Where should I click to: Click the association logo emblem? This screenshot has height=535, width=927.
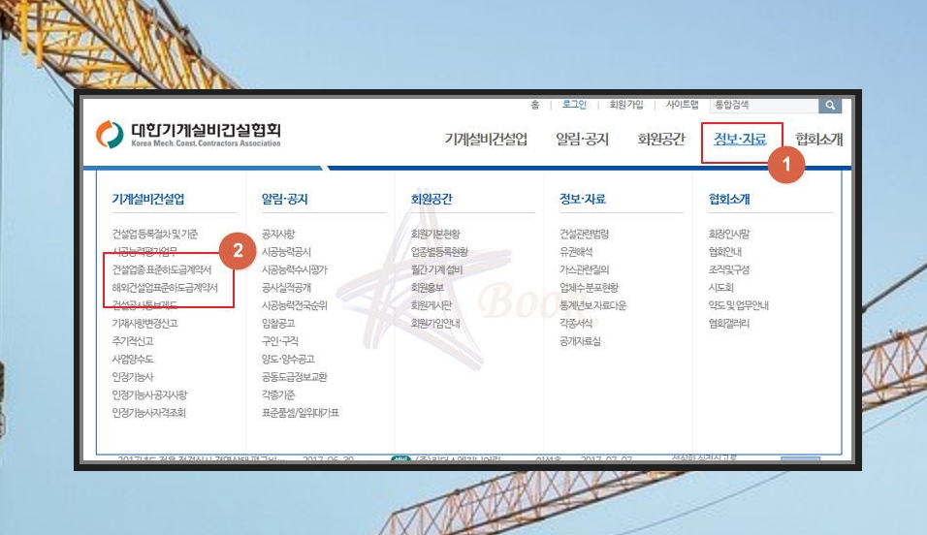click(110, 134)
